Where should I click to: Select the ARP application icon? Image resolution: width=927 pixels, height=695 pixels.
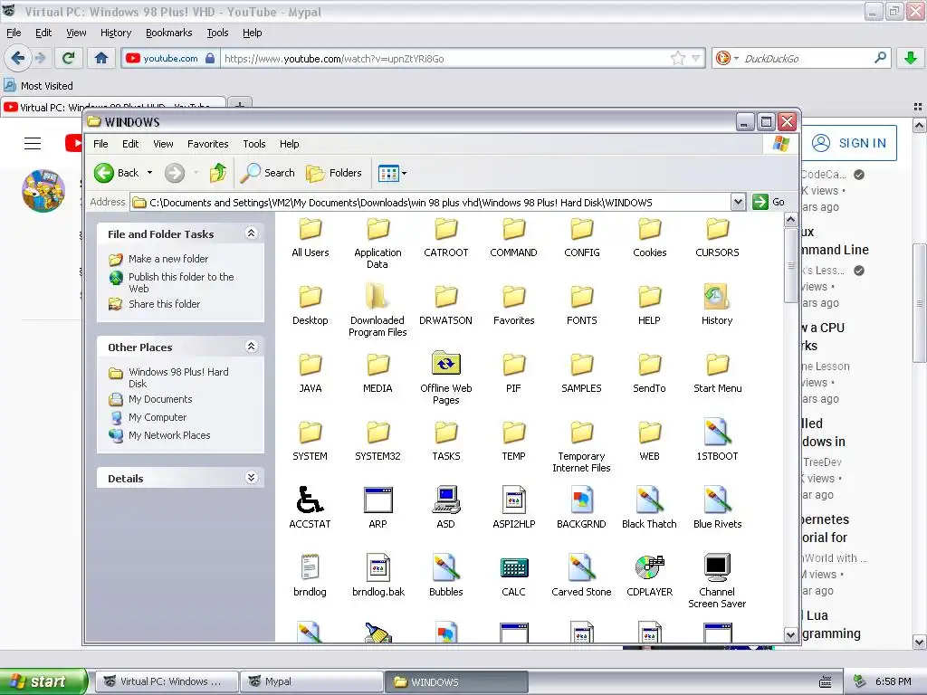pyautogui.click(x=377, y=500)
